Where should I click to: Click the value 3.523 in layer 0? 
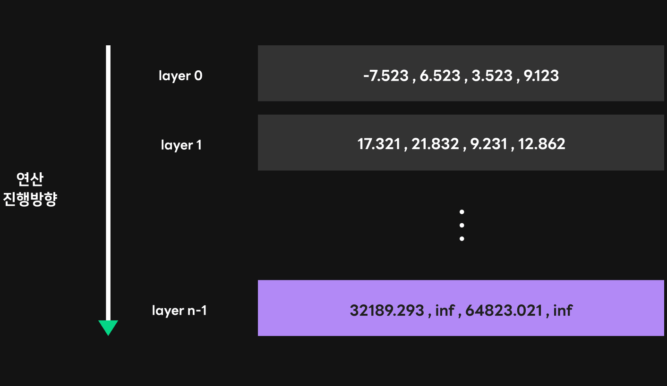coord(492,76)
